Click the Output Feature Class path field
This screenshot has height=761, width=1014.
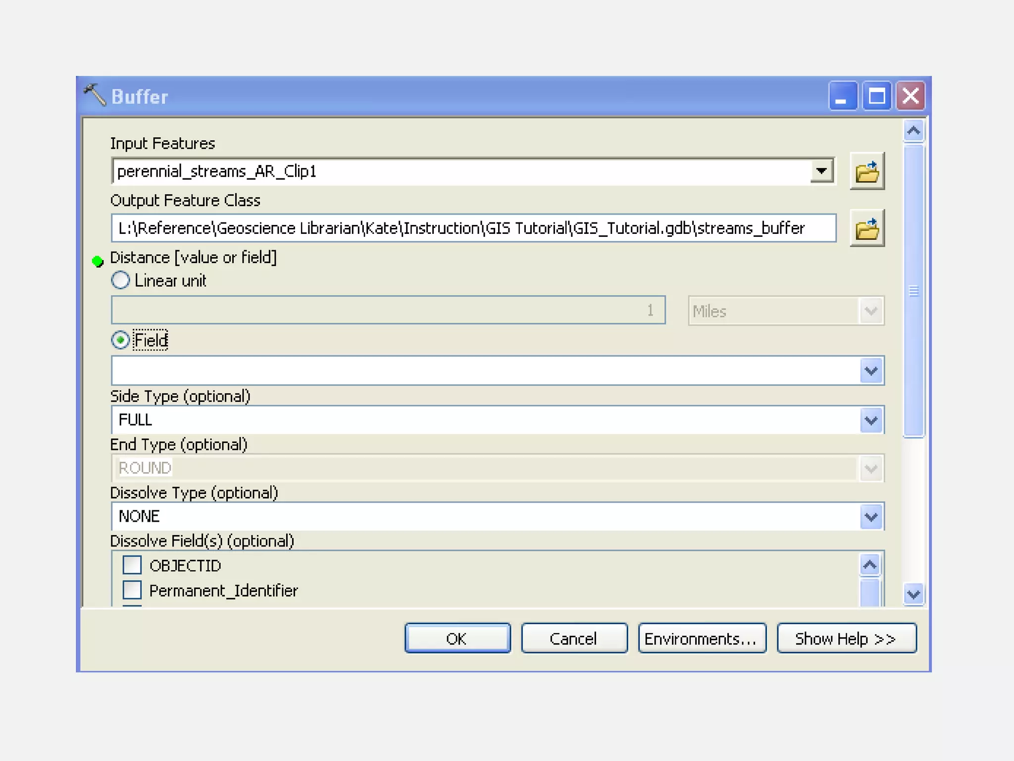473,228
